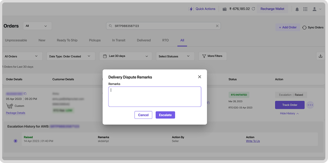Screen dimensions: 328x163
Task: Select the Raised escalation radio button
Action: [x=15, y=141]
